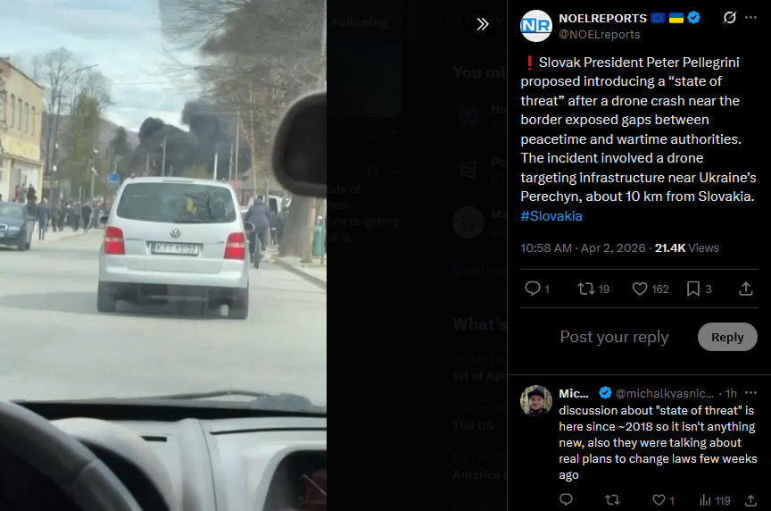771x511 pixels.
Task: Click the Grok icon beside the post header
Action: 730,18
